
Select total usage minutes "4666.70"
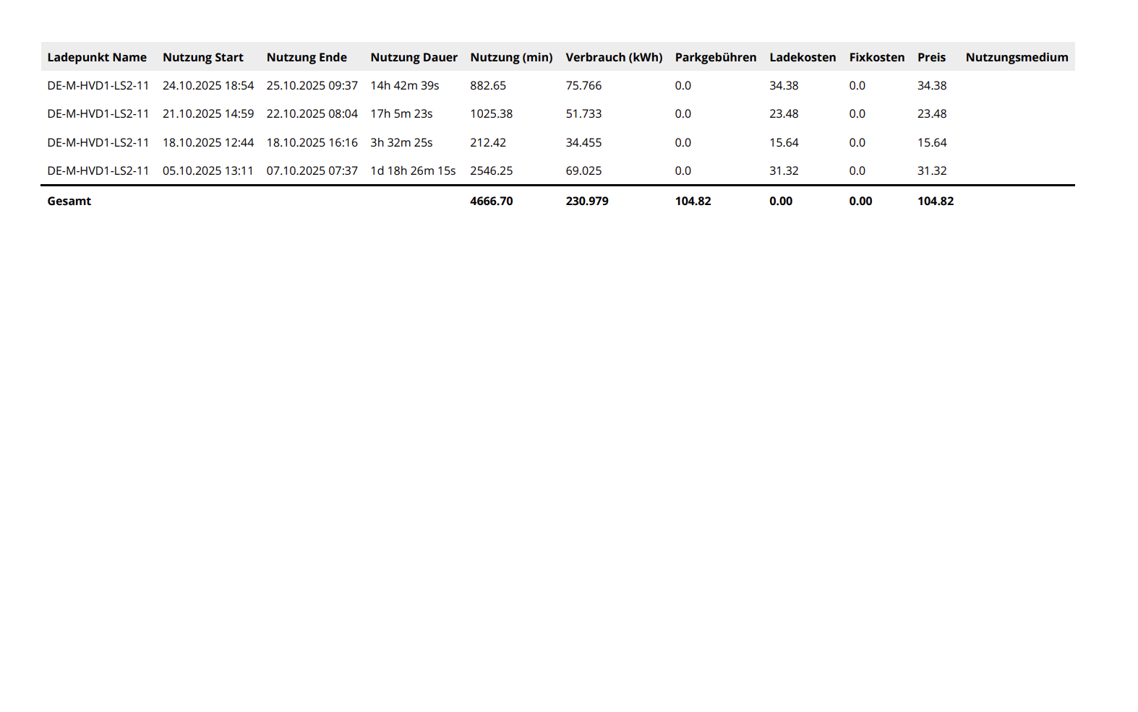coord(492,201)
